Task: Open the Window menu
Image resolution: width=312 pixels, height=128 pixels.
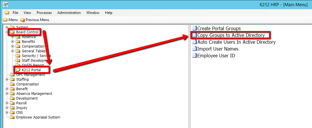Action: [93, 13]
